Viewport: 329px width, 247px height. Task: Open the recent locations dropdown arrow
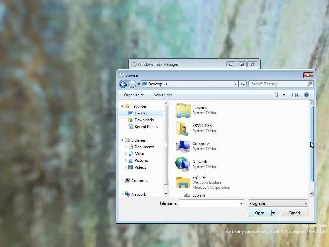[x=138, y=84]
